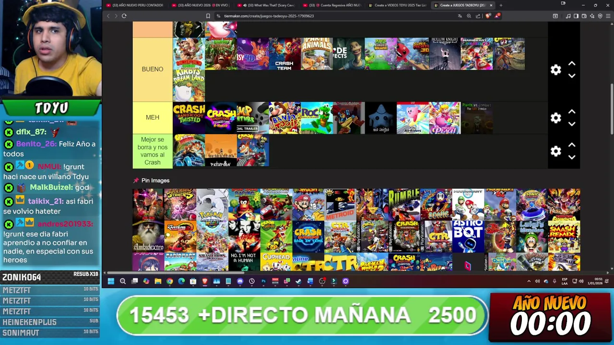Open Windows taskbar search

coord(123,281)
